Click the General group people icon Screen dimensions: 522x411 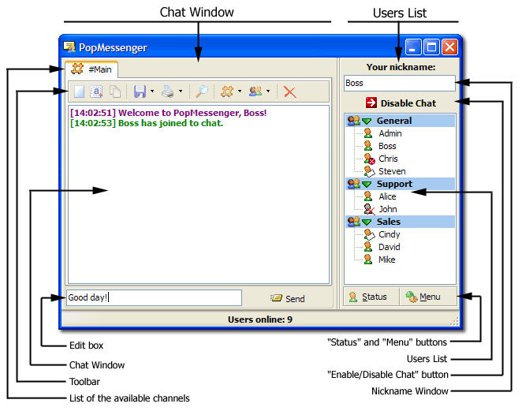pos(353,120)
